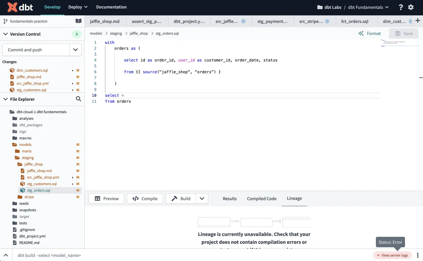Open the Commit and push dropdown arrow
423x261 pixels.
click(x=76, y=50)
